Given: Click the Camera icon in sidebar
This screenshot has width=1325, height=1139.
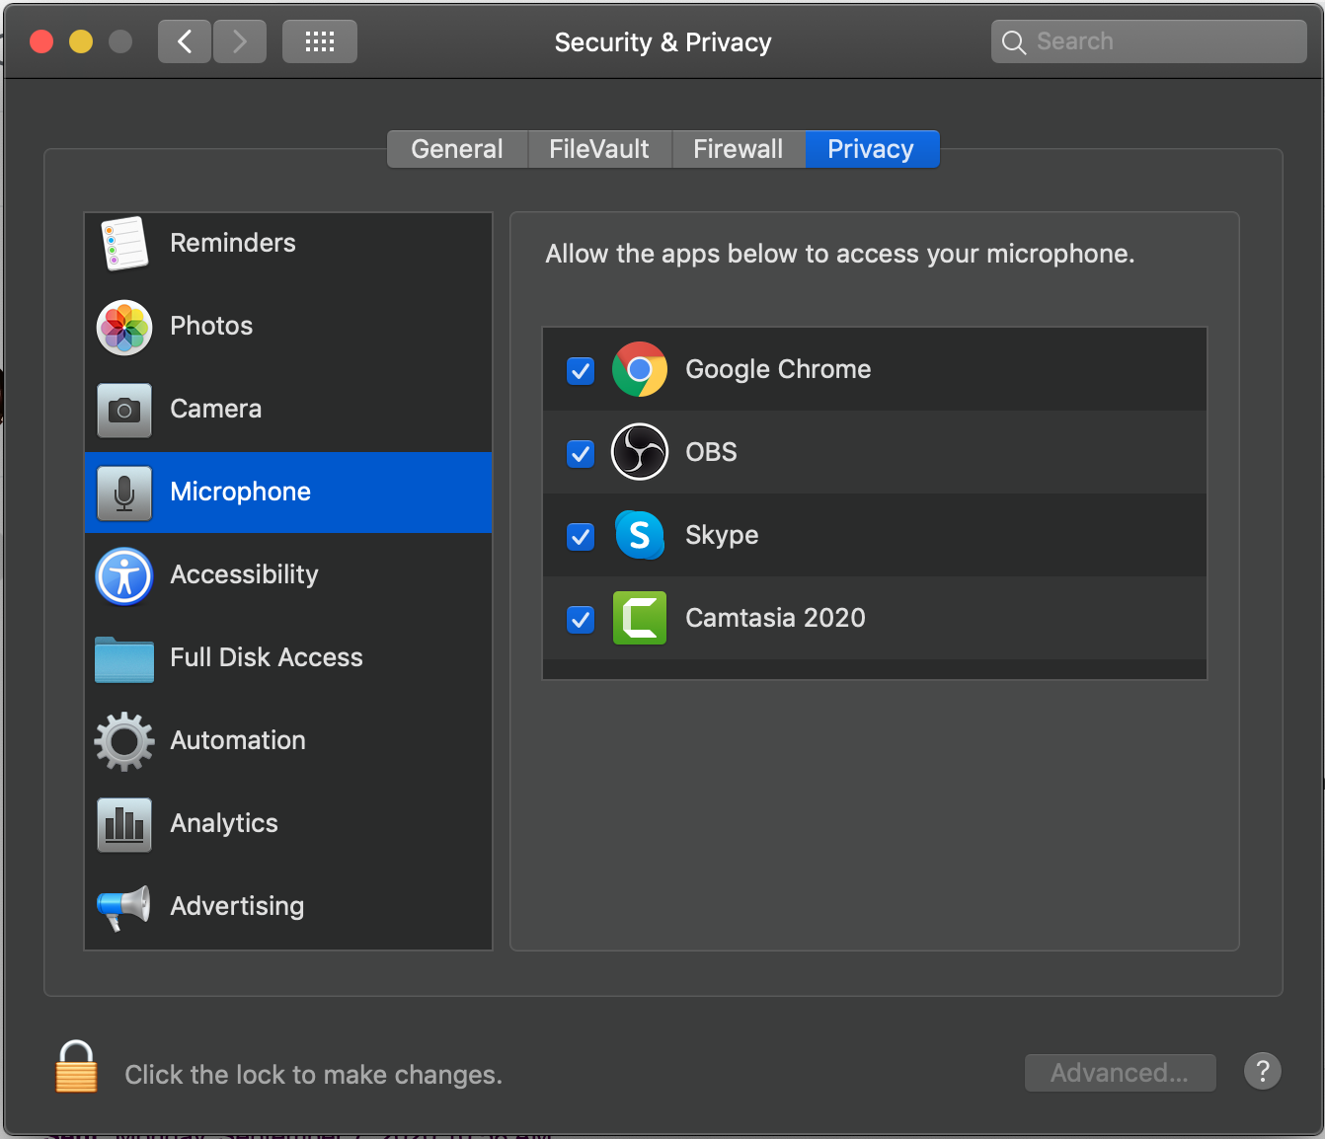Looking at the screenshot, I should tap(124, 410).
